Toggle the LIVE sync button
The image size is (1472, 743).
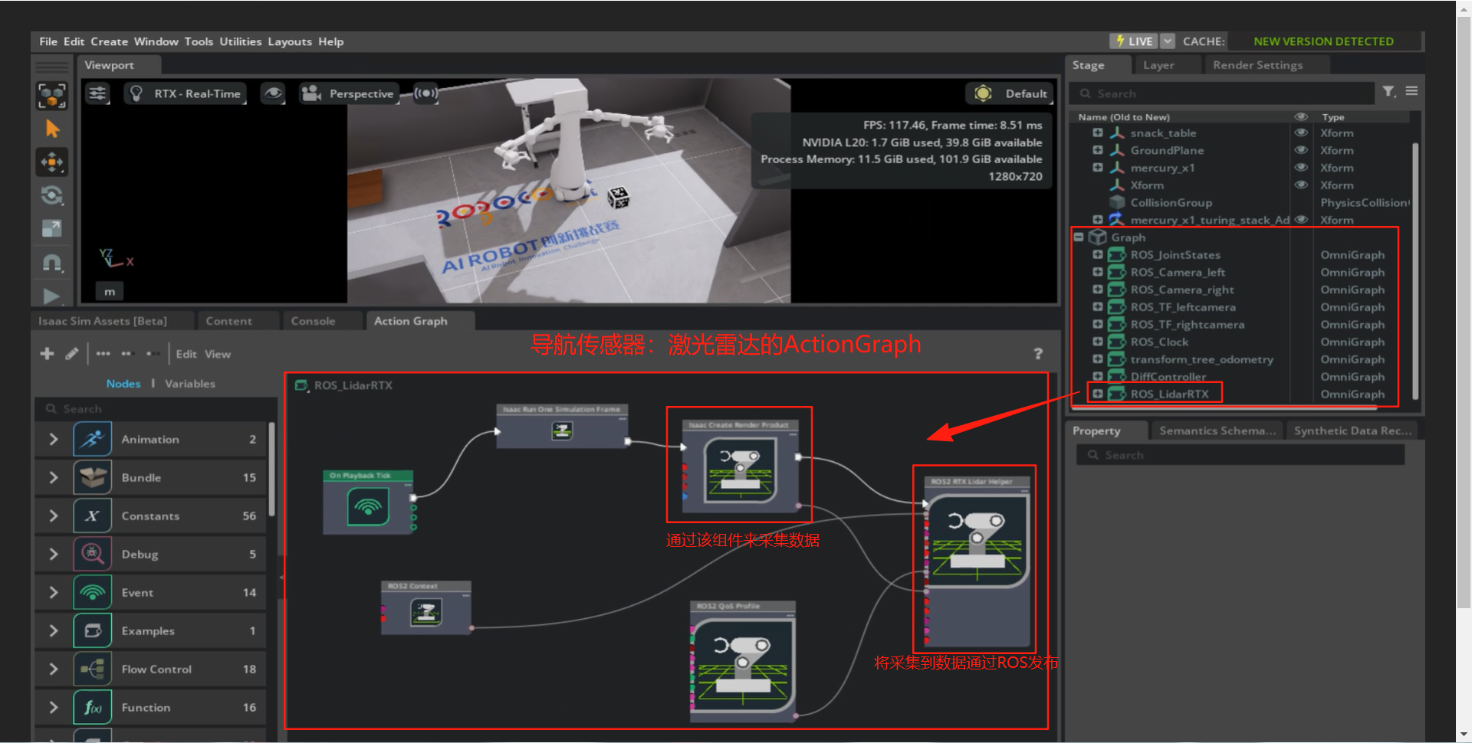(x=1134, y=41)
